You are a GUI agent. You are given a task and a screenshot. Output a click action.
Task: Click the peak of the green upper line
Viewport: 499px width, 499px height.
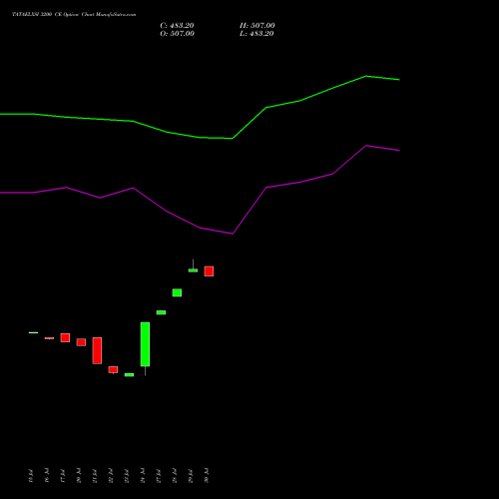pyautogui.click(x=366, y=76)
